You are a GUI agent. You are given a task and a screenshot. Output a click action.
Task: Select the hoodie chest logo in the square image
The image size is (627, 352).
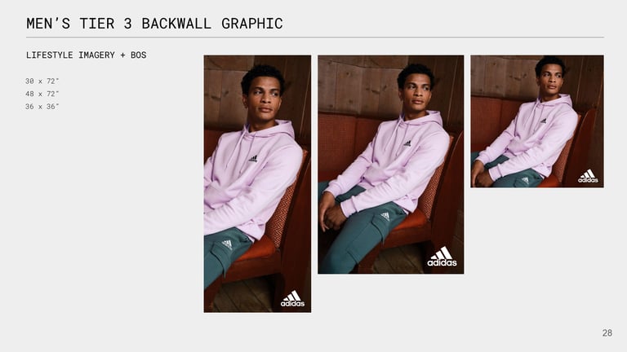(x=543, y=121)
